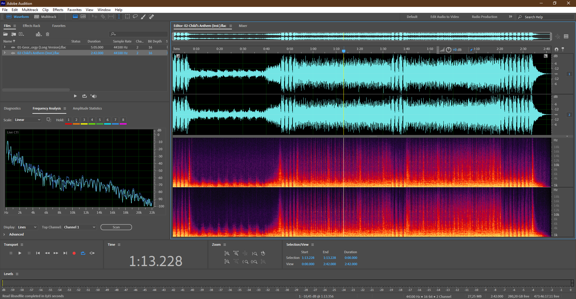Select the Edit Audio to Video workspace
The height and width of the screenshot is (299, 576).
coord(445,17)
